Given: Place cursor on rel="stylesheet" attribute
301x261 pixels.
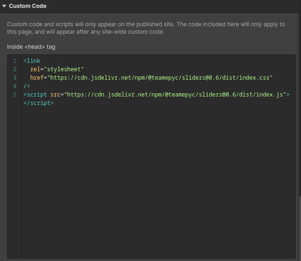Looking at the screenshot, I should point(57,69).
